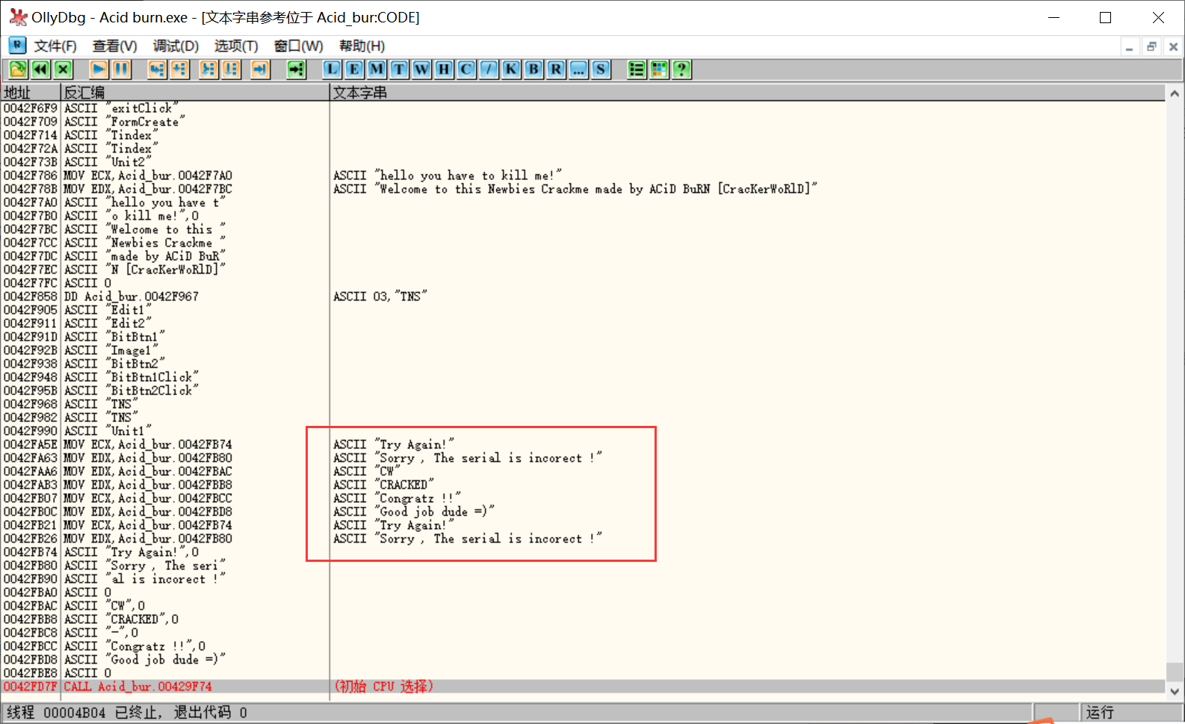Image resolution: width=1185 pixels, height=724 pixels.
Task: Click the Open file toolbar icon
Action: [x=18, y=69]
